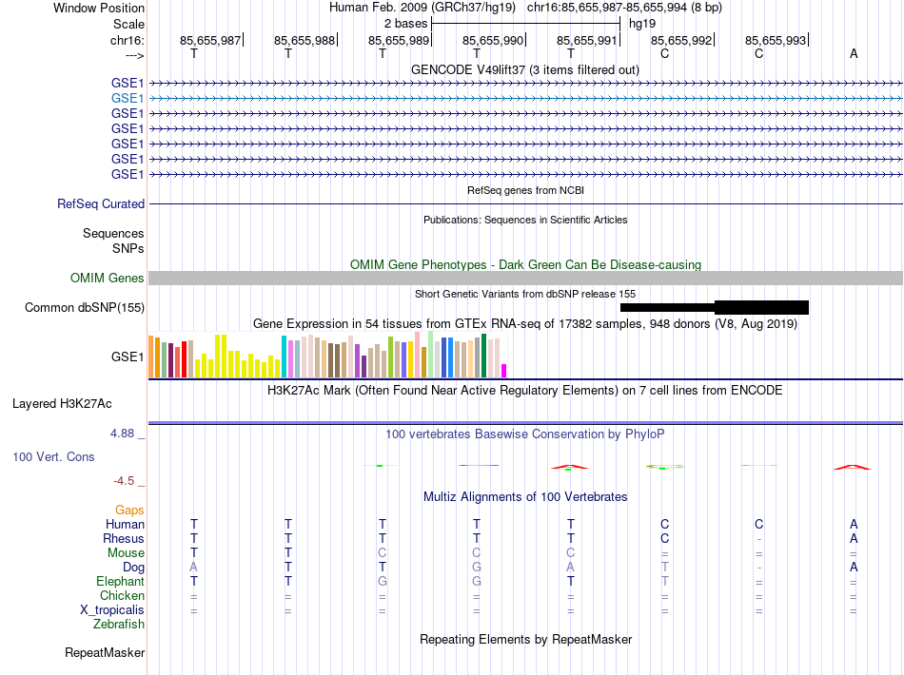Click the 2 bases scale bar
Screen dimensions: 904x675
tap(525, 24)
